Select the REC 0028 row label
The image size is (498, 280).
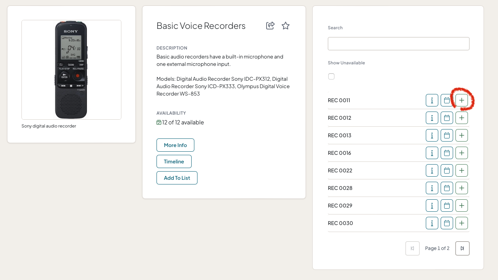(x=340, y=188)
